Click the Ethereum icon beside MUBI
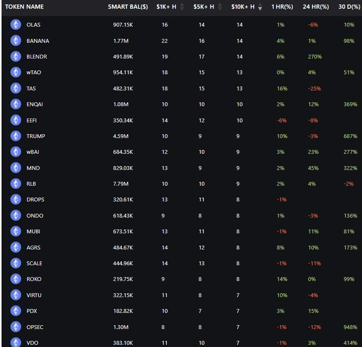This screenshot has height=347, width=362. point(16,231)
